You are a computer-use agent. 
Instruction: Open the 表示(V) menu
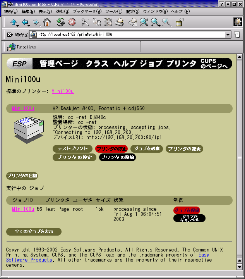(x=45, y=12)
